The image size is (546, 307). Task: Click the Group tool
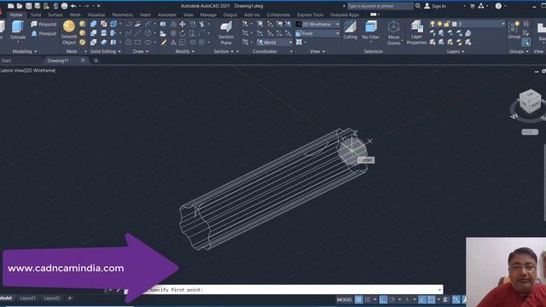coord(514,30)
